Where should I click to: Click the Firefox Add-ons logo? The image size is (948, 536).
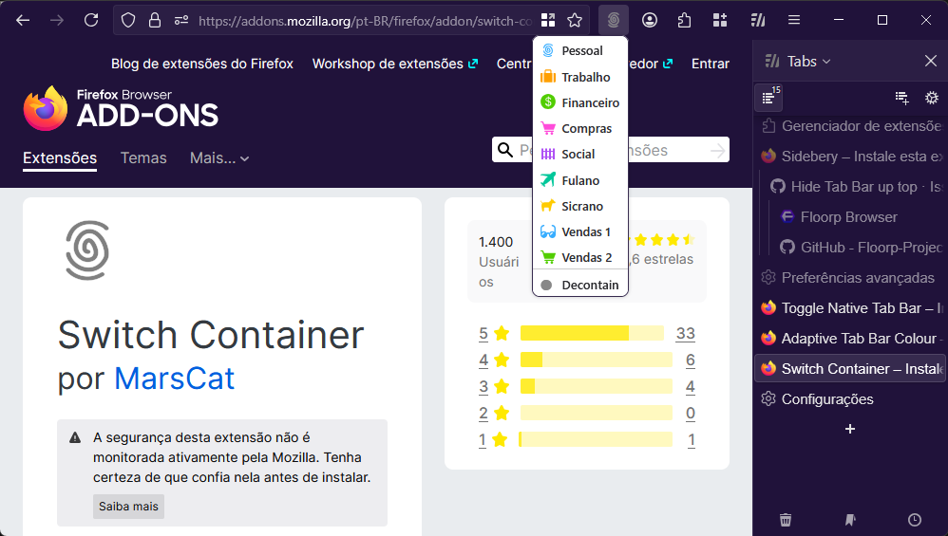coord(121,109)
